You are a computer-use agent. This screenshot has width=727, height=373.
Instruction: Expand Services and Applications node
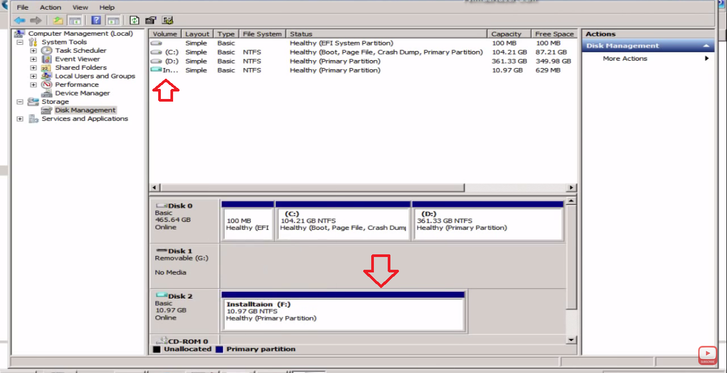20,119
